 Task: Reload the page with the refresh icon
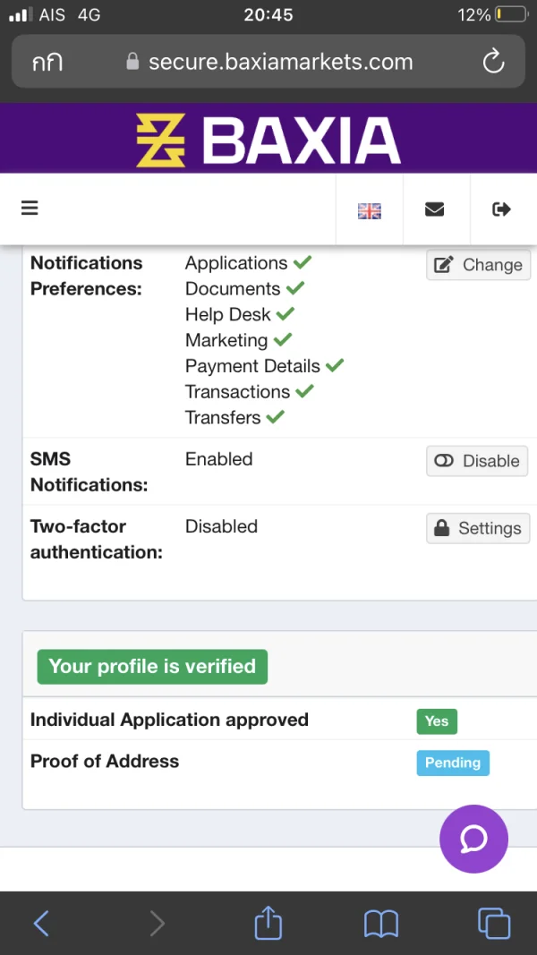click(493, 62)
